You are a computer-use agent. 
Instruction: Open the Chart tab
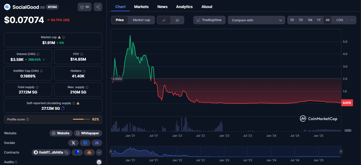point(120,7)
